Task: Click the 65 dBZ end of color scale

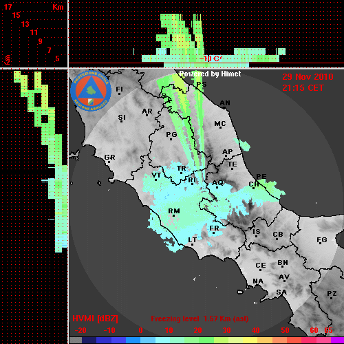Action: click(x=328, y=330)
